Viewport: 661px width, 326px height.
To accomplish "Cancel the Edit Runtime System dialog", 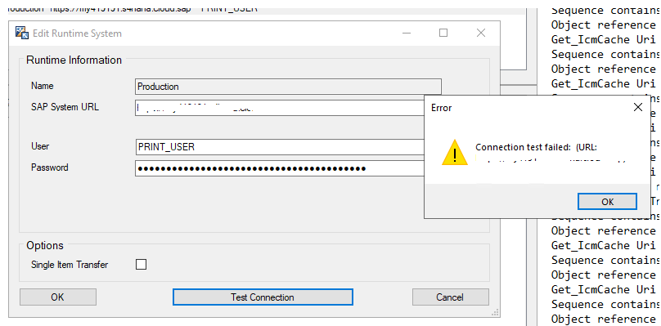I will [x=450, y=297].
